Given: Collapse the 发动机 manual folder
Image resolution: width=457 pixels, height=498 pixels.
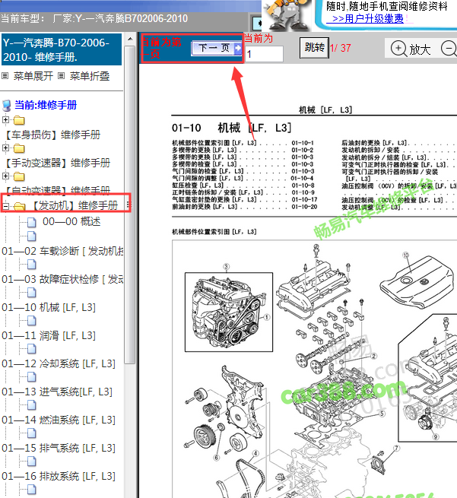Looking at the screenshot, I should tap(5, 206).
